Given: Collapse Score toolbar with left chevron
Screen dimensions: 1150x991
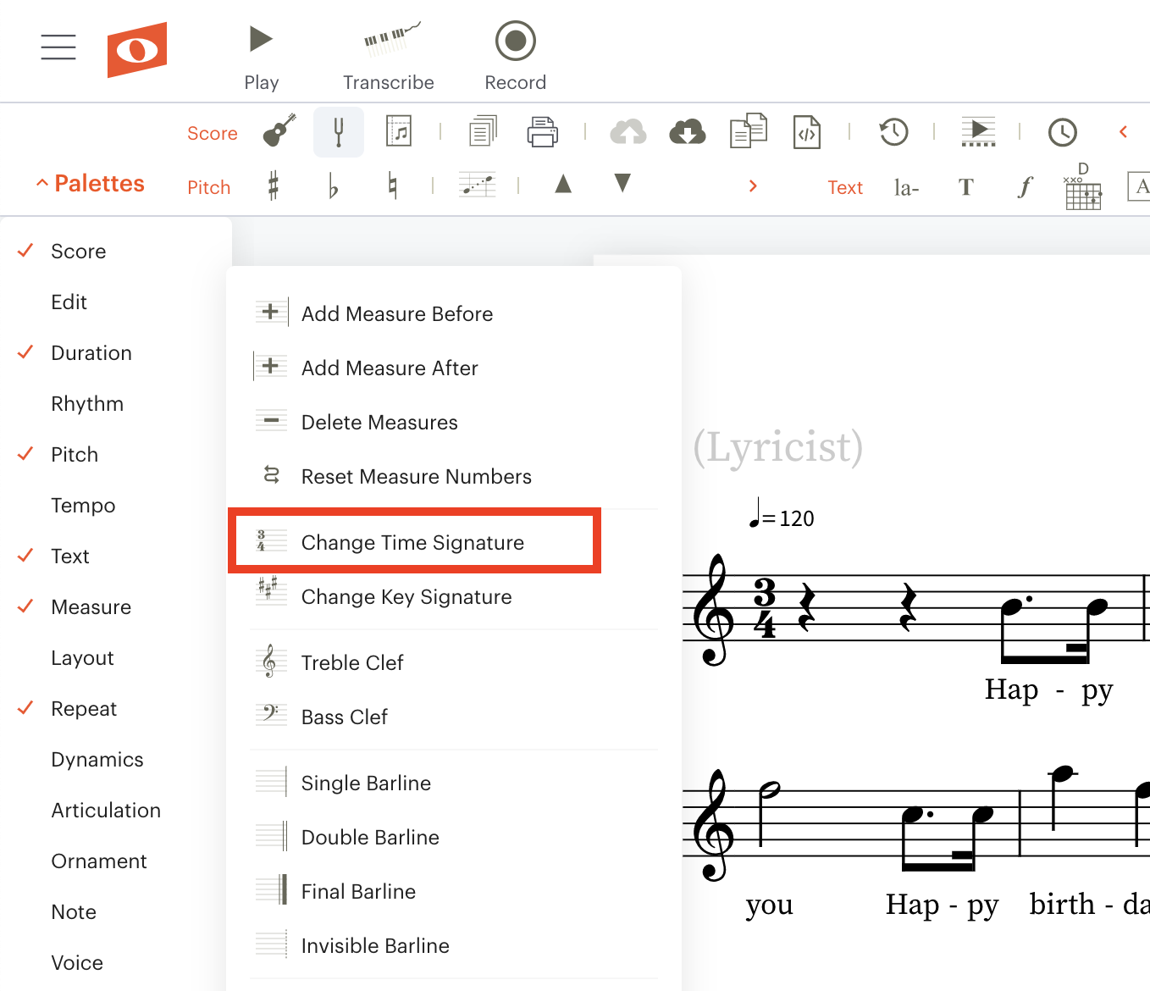Looking at the screenshot, I should pyautogui.click(x=1124, y=132).
